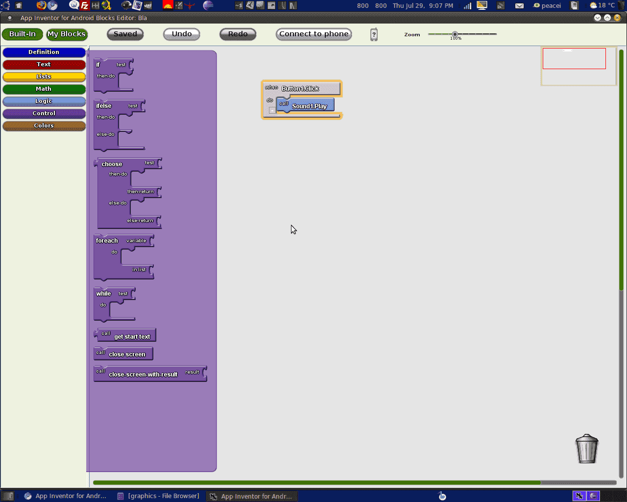Open the peacei user menu
The image size is (627, 502).
(x=547, y=5)
